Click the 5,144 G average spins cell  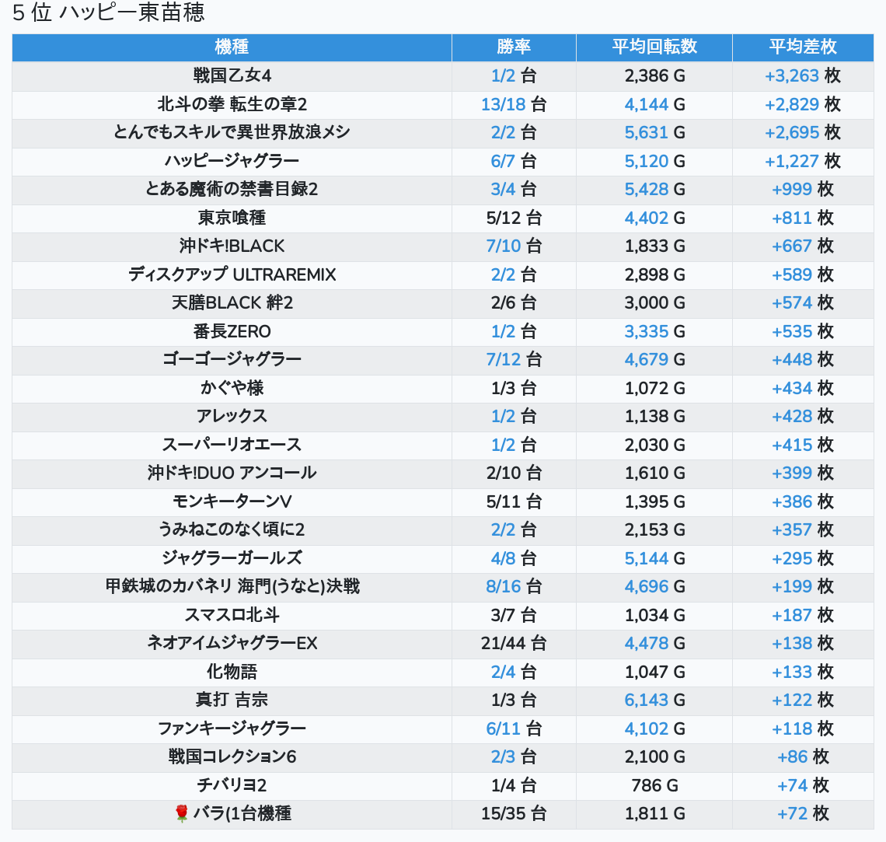(654, 558)
